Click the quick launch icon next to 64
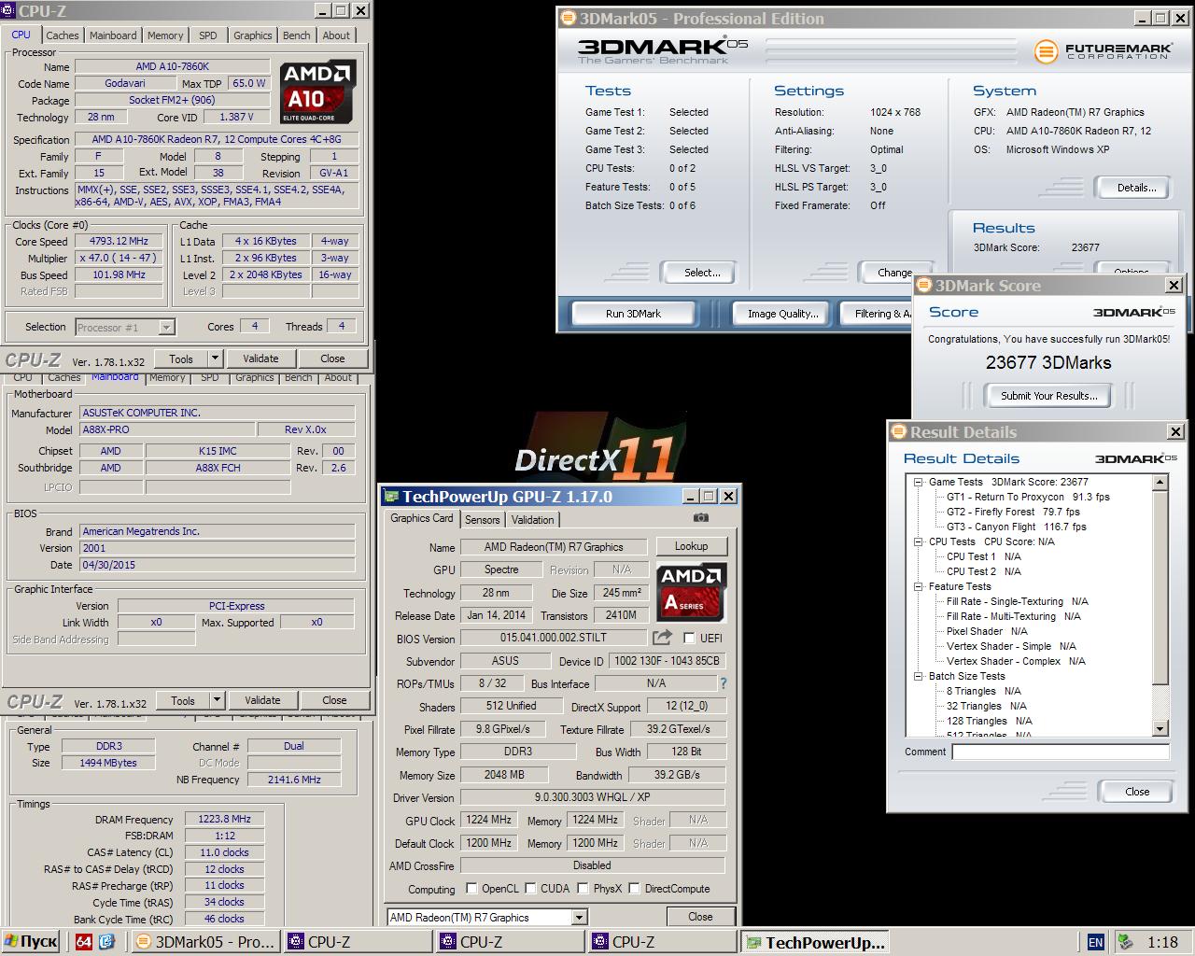 (106, 942)
